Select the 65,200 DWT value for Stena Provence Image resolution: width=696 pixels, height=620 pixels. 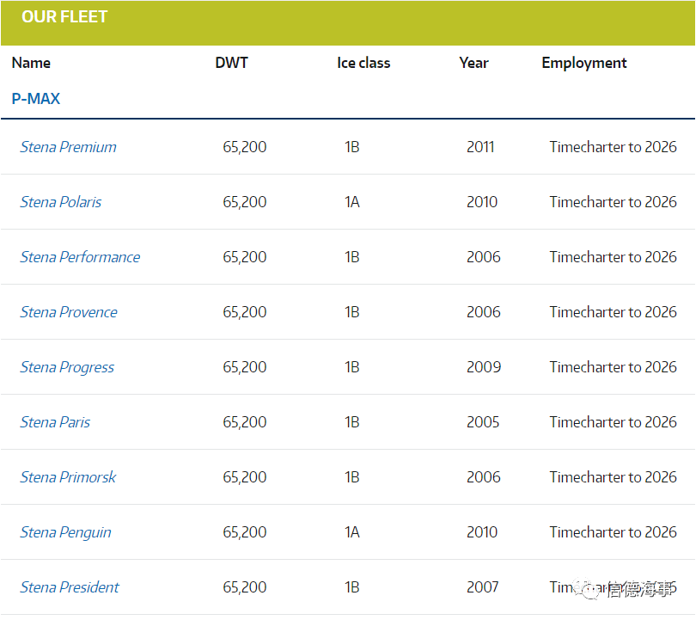(x=245, y=312)
